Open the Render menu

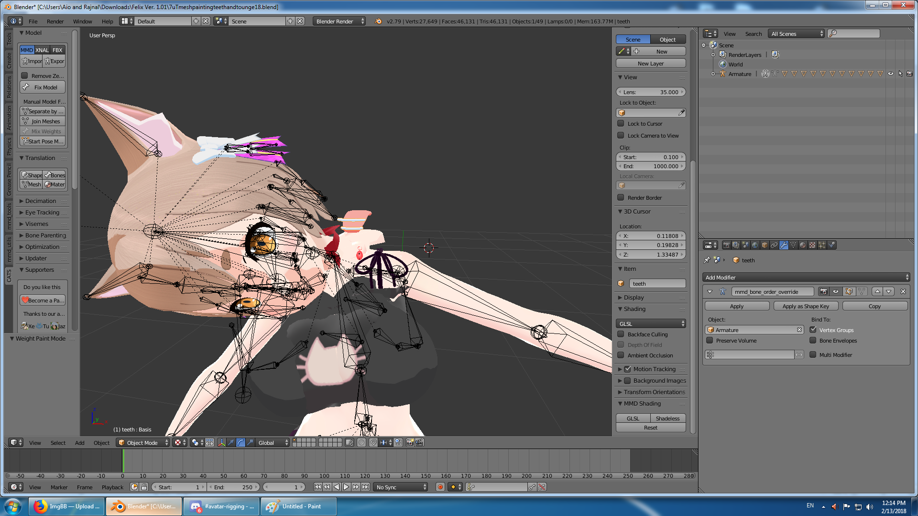(55, 21)
